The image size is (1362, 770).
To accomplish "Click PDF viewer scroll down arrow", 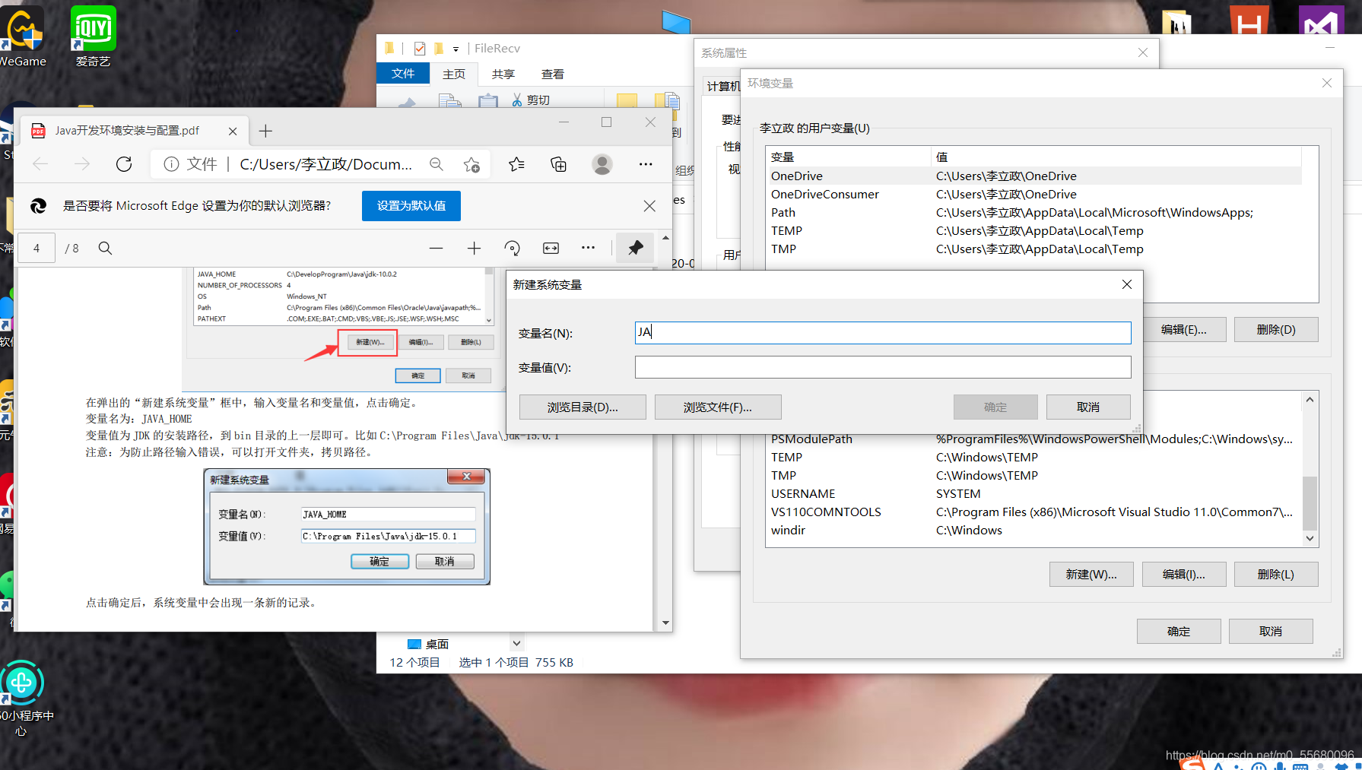I will tap(665, 623).
